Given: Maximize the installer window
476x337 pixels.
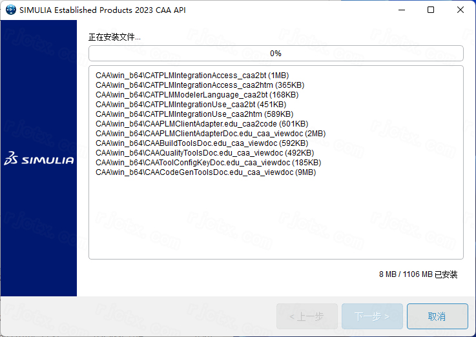Looking at the screenshot, I should (431, 10).
